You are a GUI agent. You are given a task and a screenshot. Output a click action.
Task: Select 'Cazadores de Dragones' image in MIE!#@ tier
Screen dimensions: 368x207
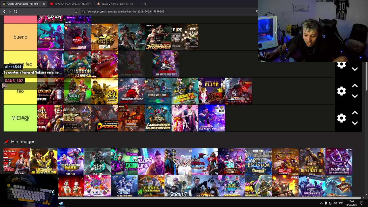pos(104,118)
